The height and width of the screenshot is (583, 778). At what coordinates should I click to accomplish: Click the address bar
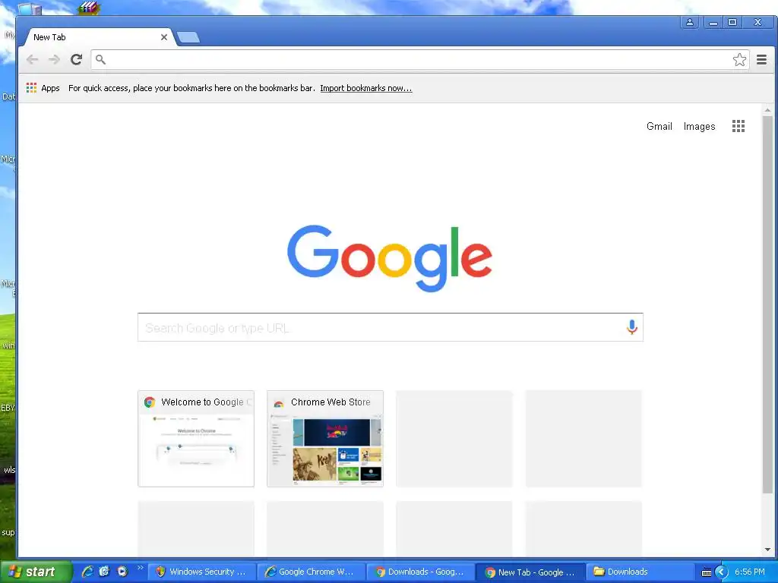419,59
